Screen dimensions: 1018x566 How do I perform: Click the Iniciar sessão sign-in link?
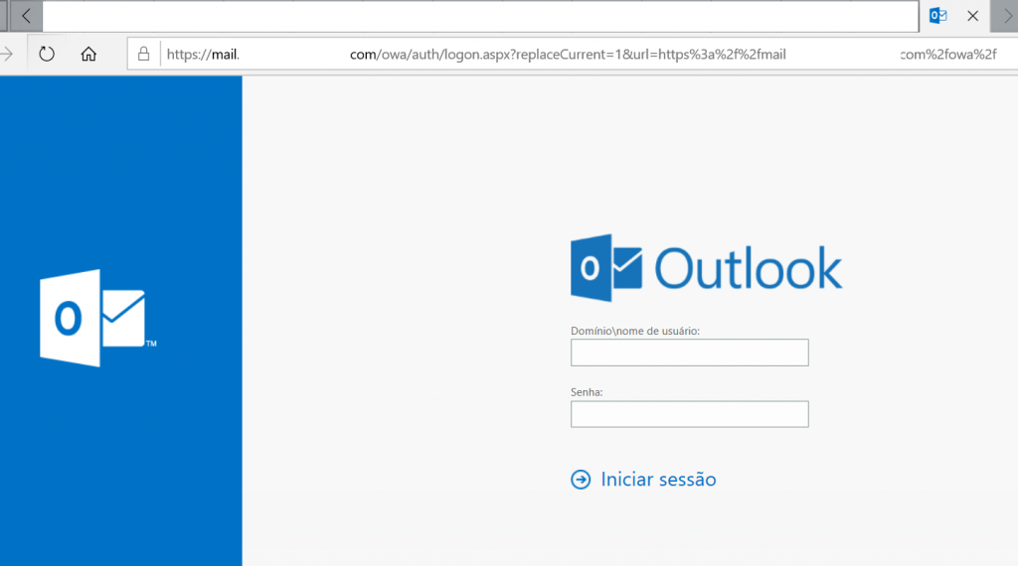658,480
